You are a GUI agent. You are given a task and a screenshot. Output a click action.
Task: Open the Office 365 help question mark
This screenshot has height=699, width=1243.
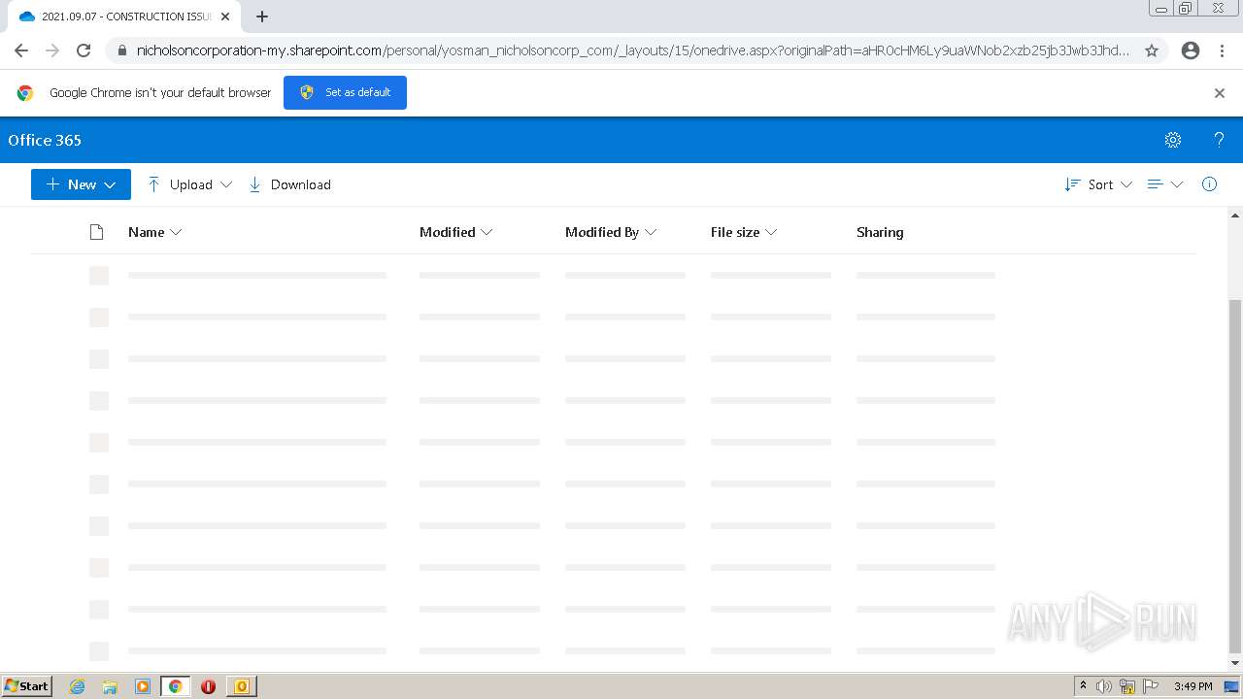pyautogui.click(x=1219, y=140)
